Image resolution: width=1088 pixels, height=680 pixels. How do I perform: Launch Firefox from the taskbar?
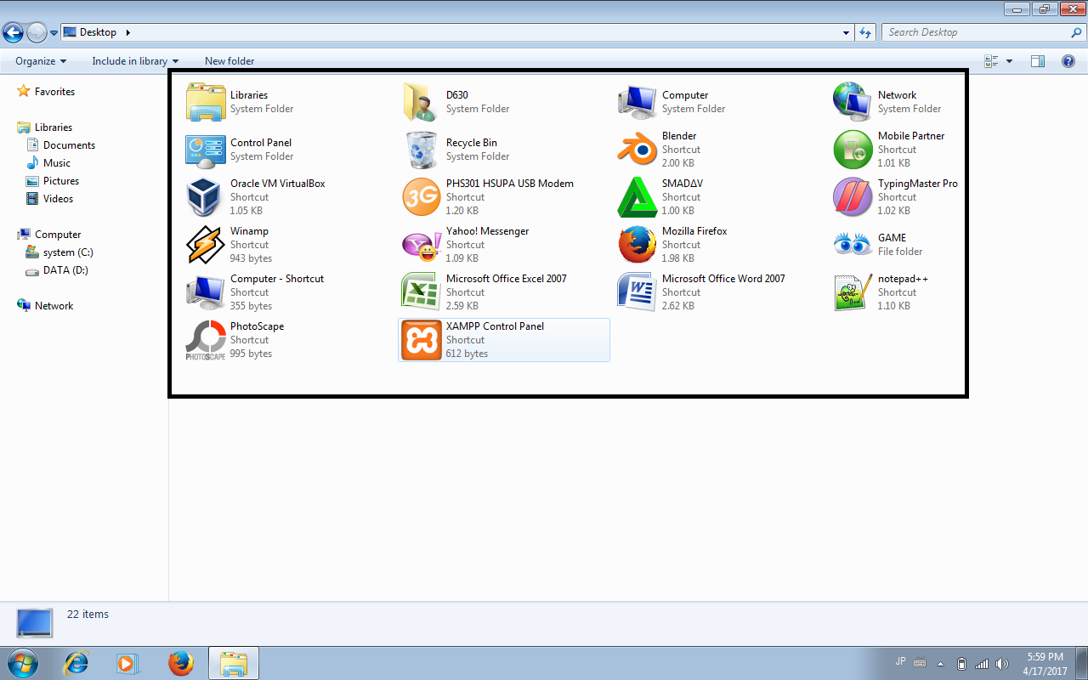180,663
